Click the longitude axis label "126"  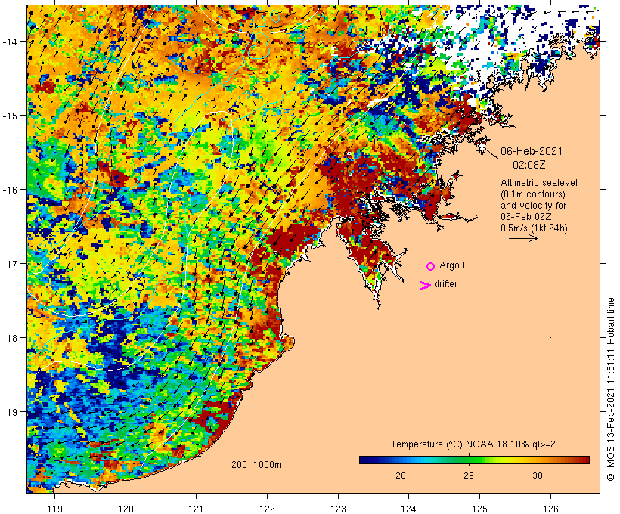[550, 509]
